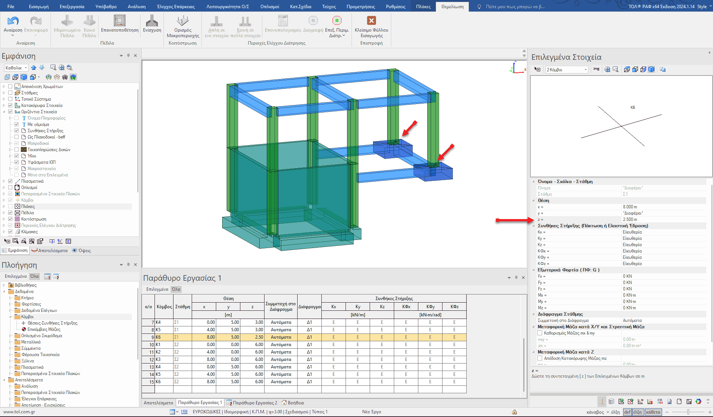Click the blue up arrow in Εμφάνιση panel
Image resolution: width=713 pixels, height=417 pixels.
click(34, 68)
